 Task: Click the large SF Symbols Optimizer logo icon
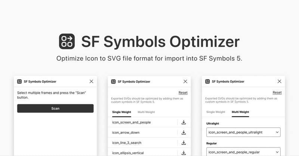[67, 41]
